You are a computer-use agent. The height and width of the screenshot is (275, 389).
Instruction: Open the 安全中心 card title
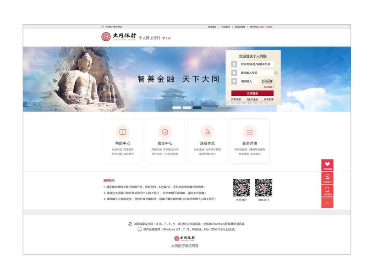pyautogui.click(x=165, y=143)
